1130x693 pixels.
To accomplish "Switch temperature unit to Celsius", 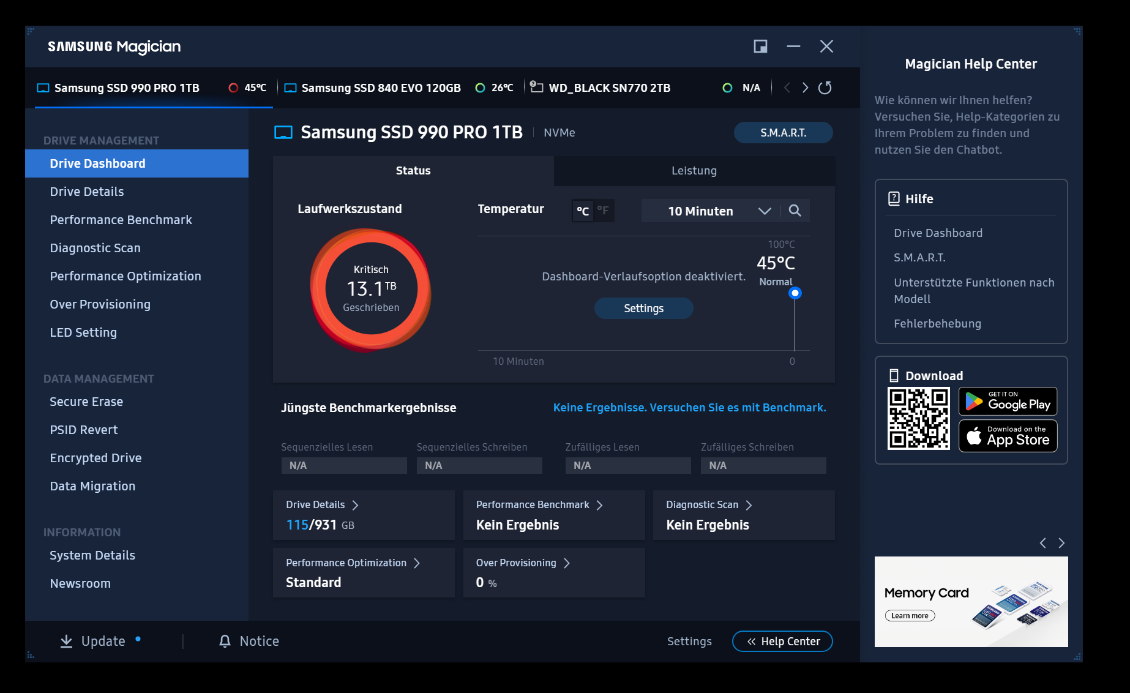I will point(583,211).
